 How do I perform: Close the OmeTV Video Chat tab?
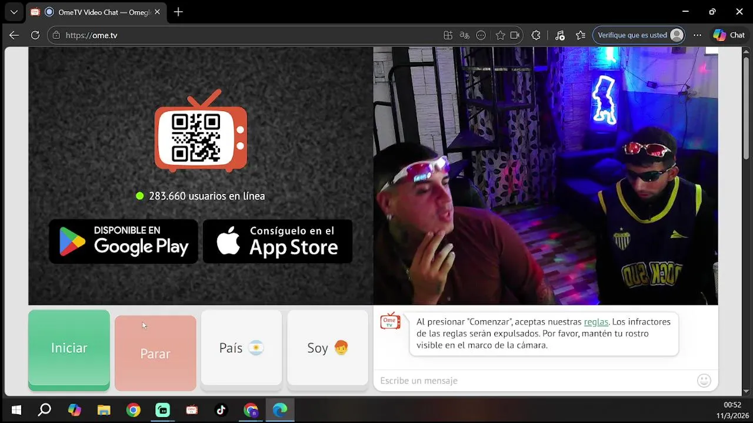[x=157, y=12]
